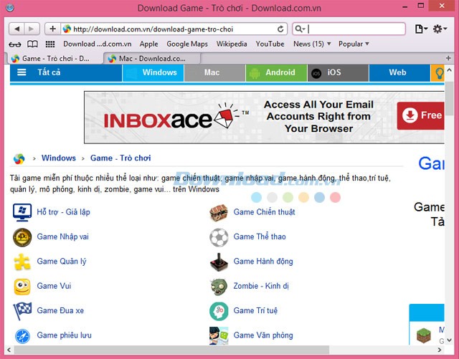
Task: Open the Game Trí tuệ link
Action: coord(255,310)
